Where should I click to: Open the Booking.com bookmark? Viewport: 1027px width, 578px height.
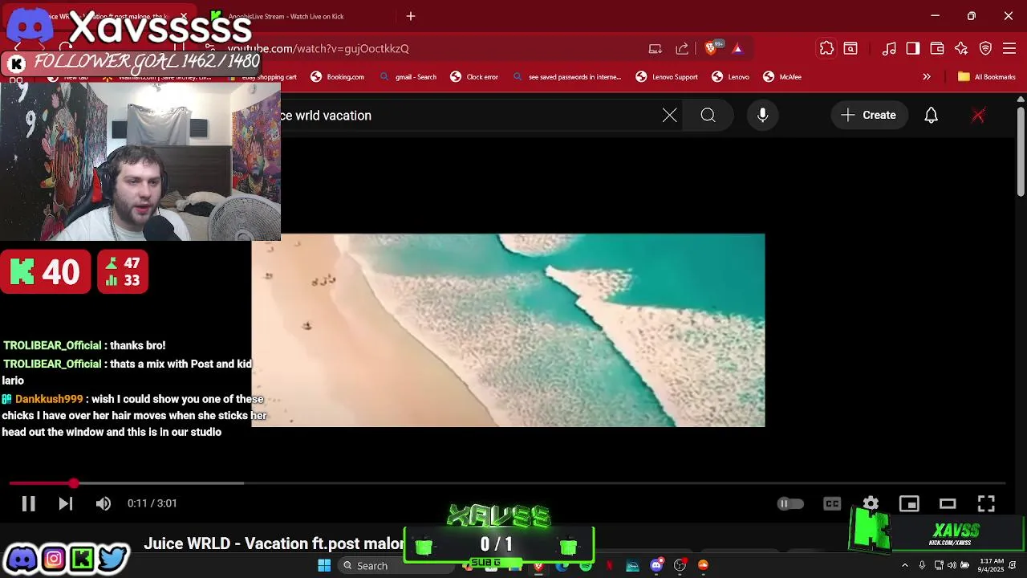click(x=337, y=77)
